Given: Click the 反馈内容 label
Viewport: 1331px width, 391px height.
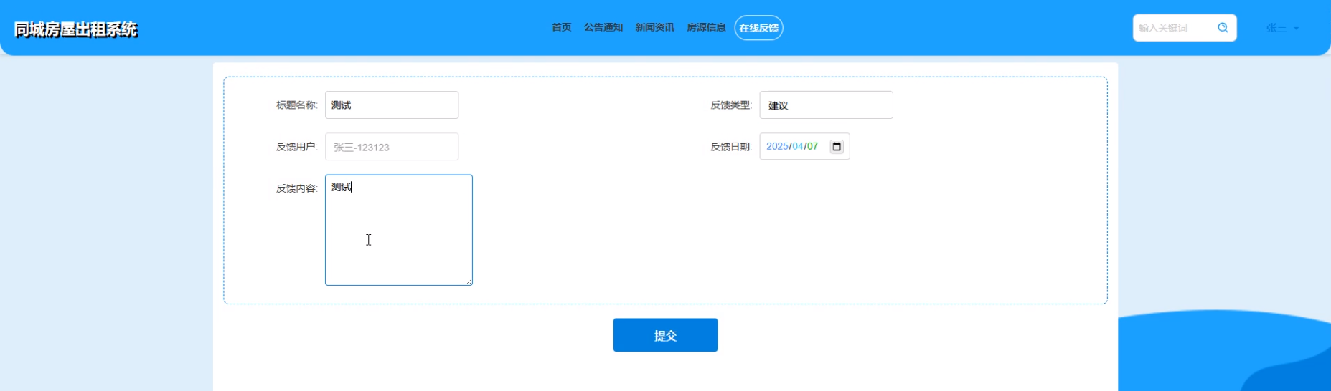Looking at the screenshot, I should 297,188.
